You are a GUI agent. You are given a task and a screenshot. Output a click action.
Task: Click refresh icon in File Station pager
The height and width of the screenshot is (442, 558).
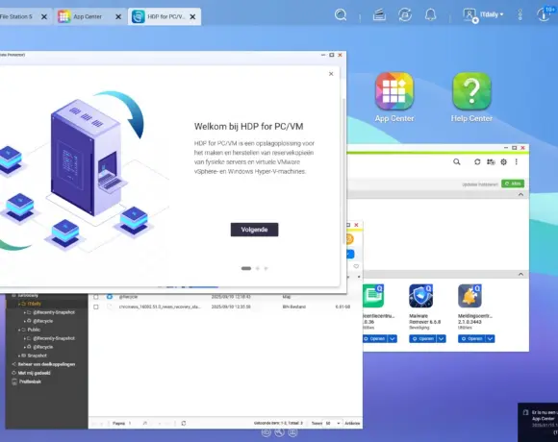(x=184, y=423)
